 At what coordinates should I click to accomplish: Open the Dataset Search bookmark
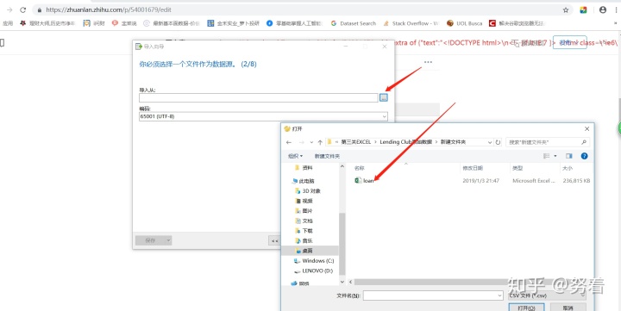tap(354, 23)
